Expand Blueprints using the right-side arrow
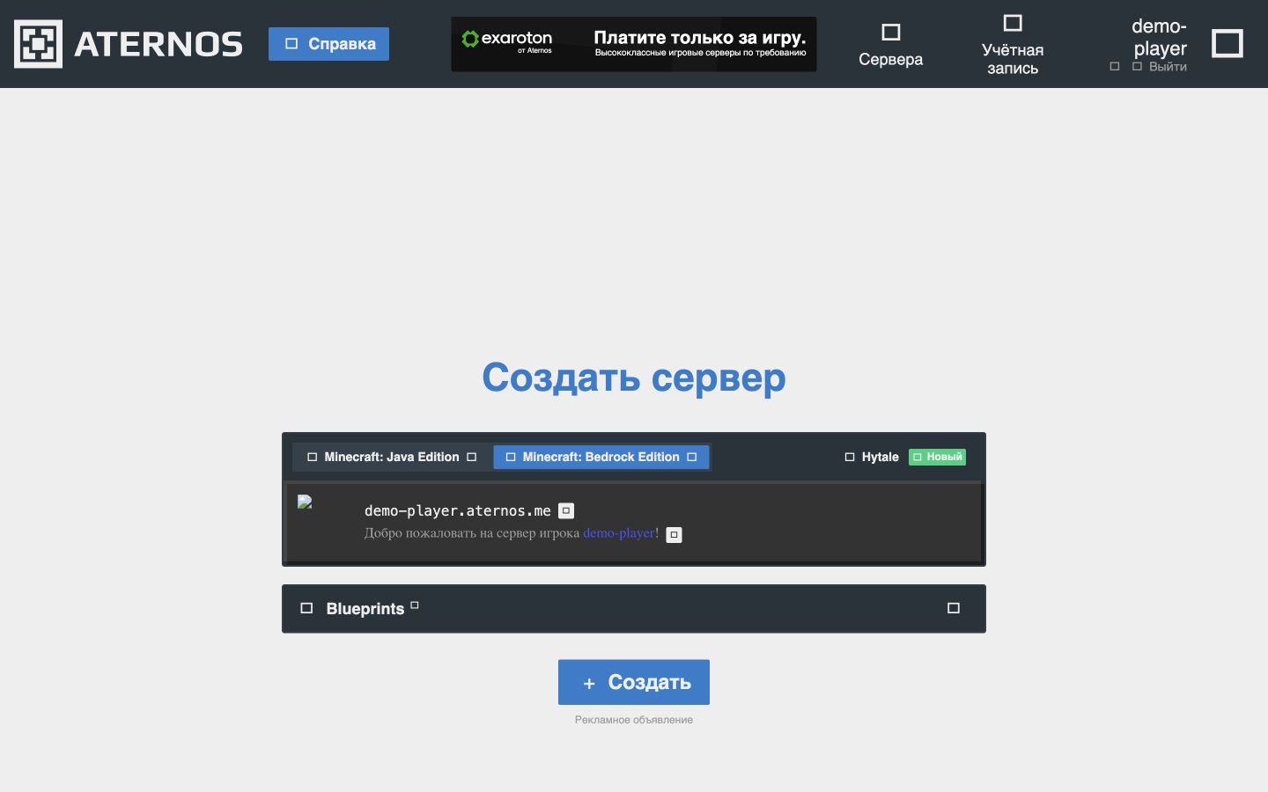 [953, 608]
